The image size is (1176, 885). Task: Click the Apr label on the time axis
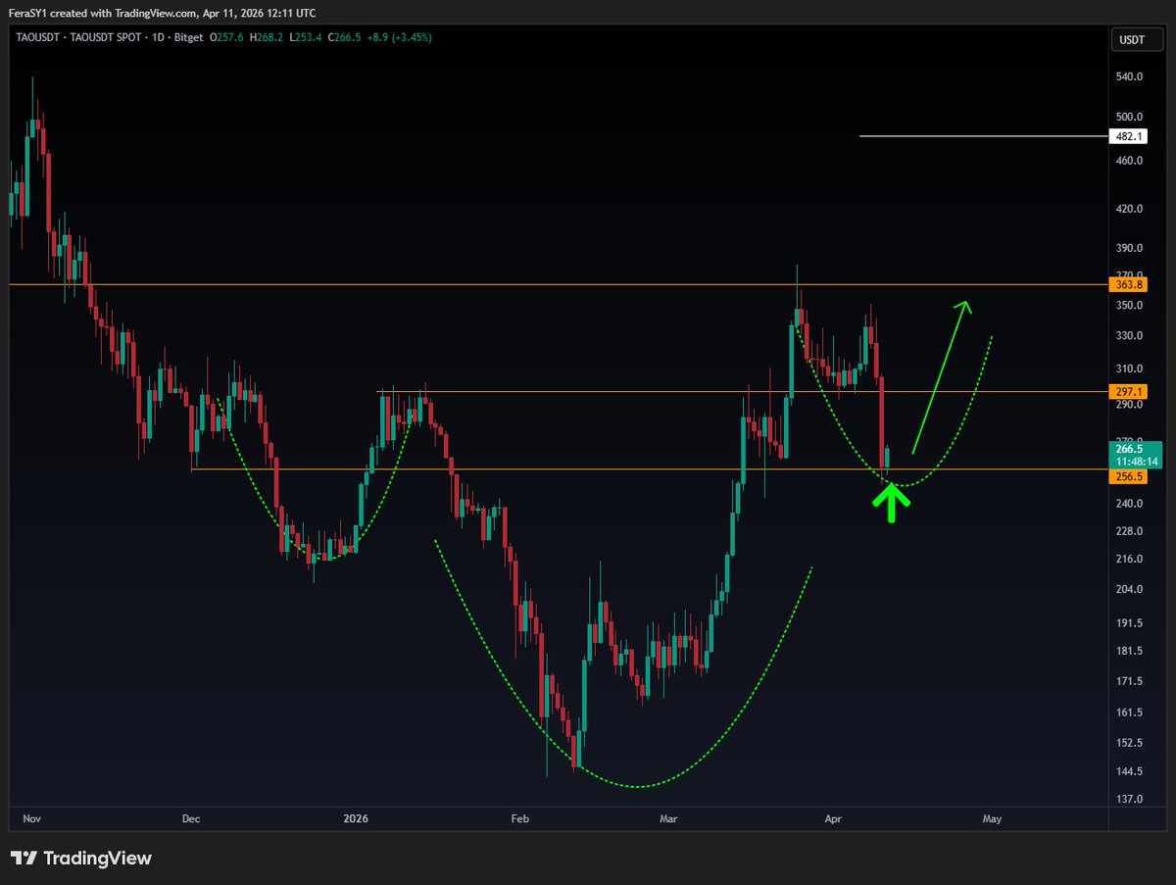833,818
